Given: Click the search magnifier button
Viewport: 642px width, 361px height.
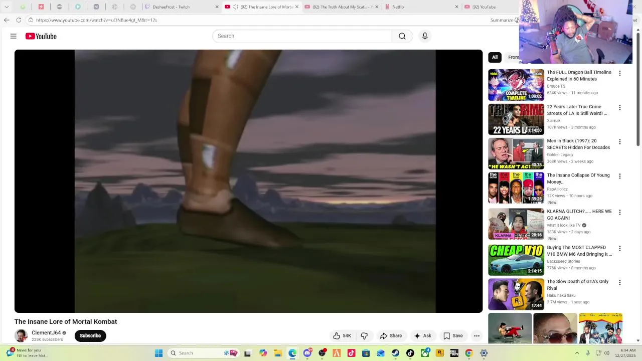Looking at the screenshot, I should [x=402, y=36].
